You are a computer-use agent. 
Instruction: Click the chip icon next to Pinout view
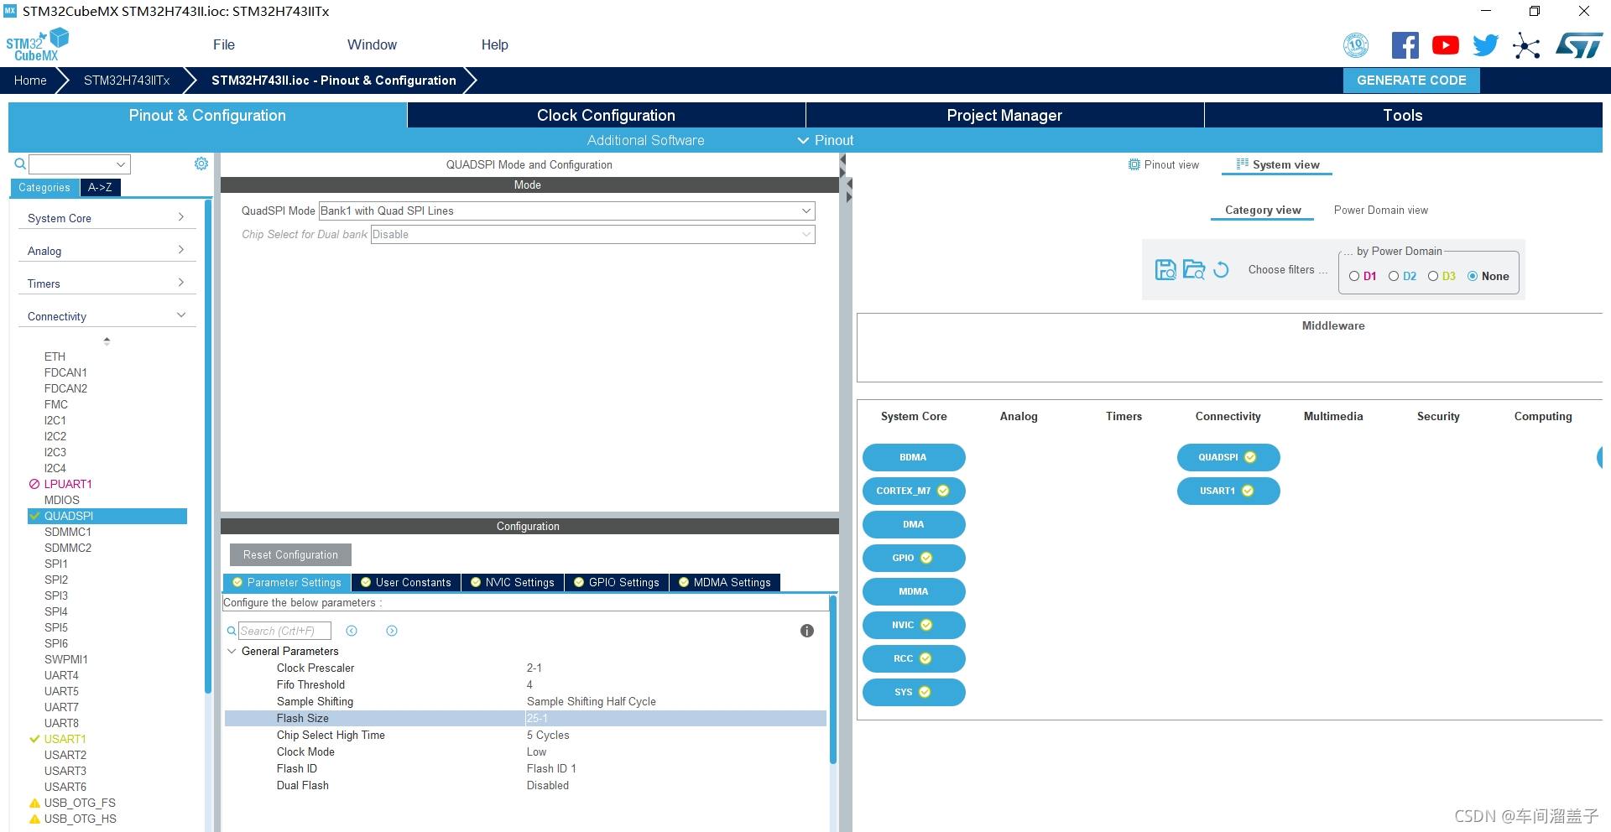tap(1134, 164)
